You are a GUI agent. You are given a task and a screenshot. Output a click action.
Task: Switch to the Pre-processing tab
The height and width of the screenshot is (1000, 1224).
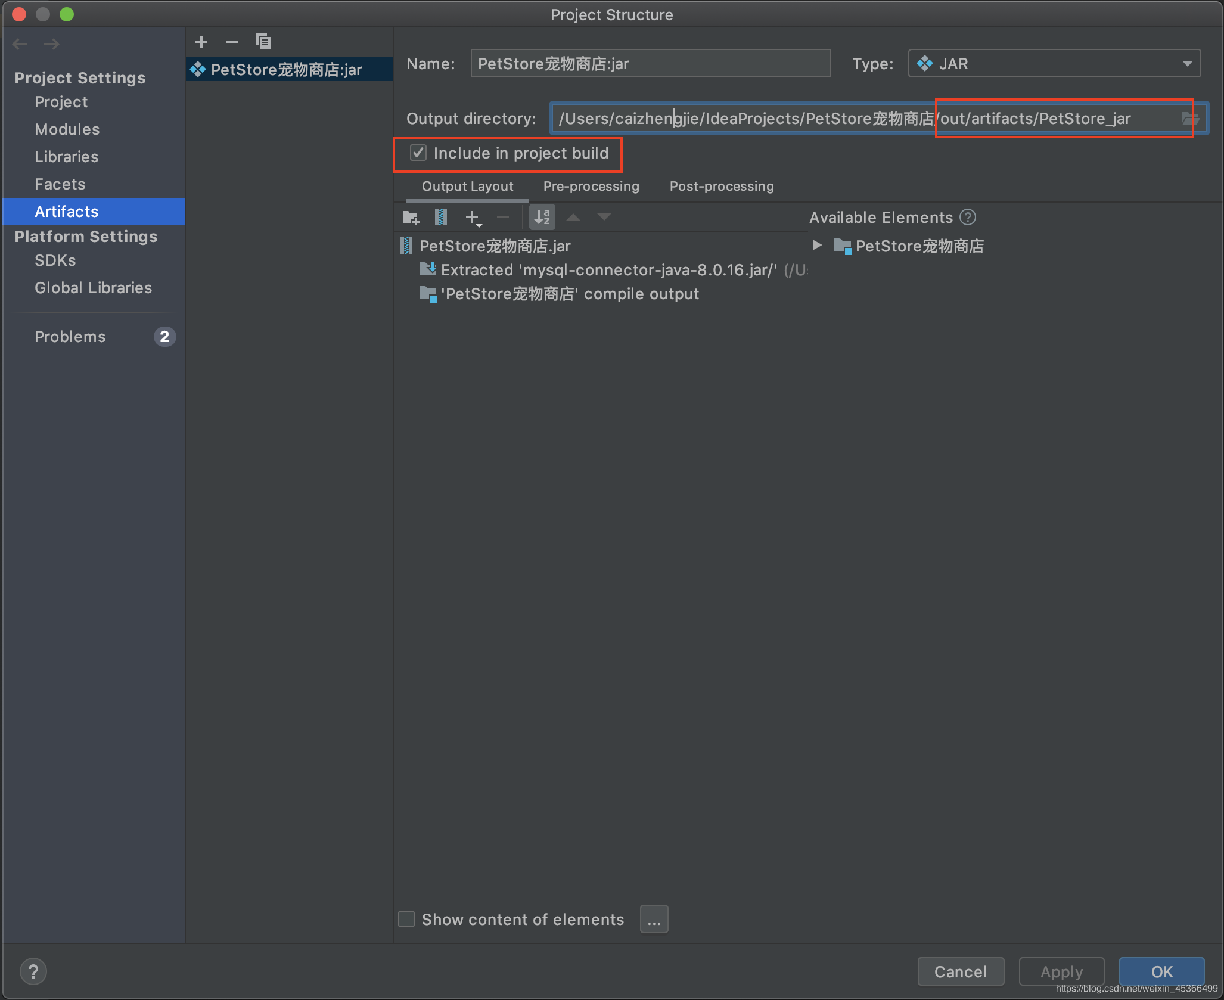[591, 187]
